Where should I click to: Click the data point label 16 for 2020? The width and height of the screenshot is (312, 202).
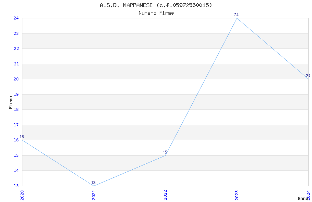[22, 137]
